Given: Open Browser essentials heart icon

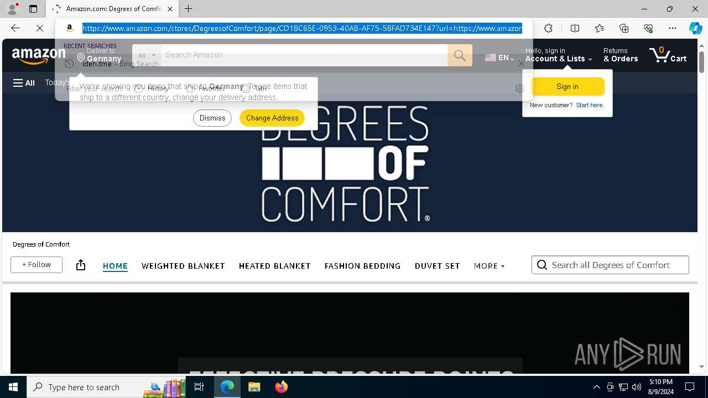Looking at the screenshot, I should coord(648,28).
